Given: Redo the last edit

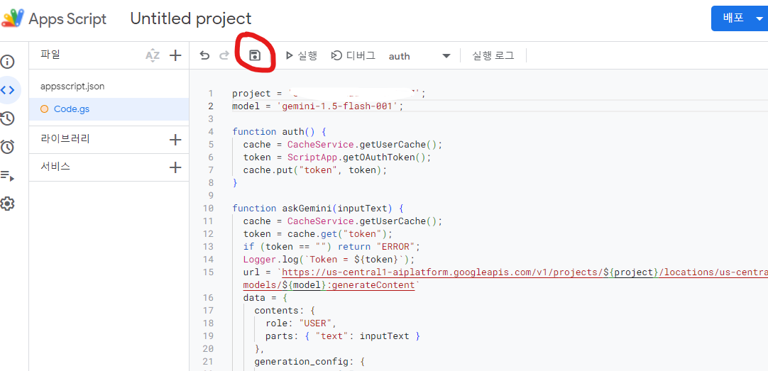Looking at the screenshot, I should pyautogui.click(x=224, y=56).
